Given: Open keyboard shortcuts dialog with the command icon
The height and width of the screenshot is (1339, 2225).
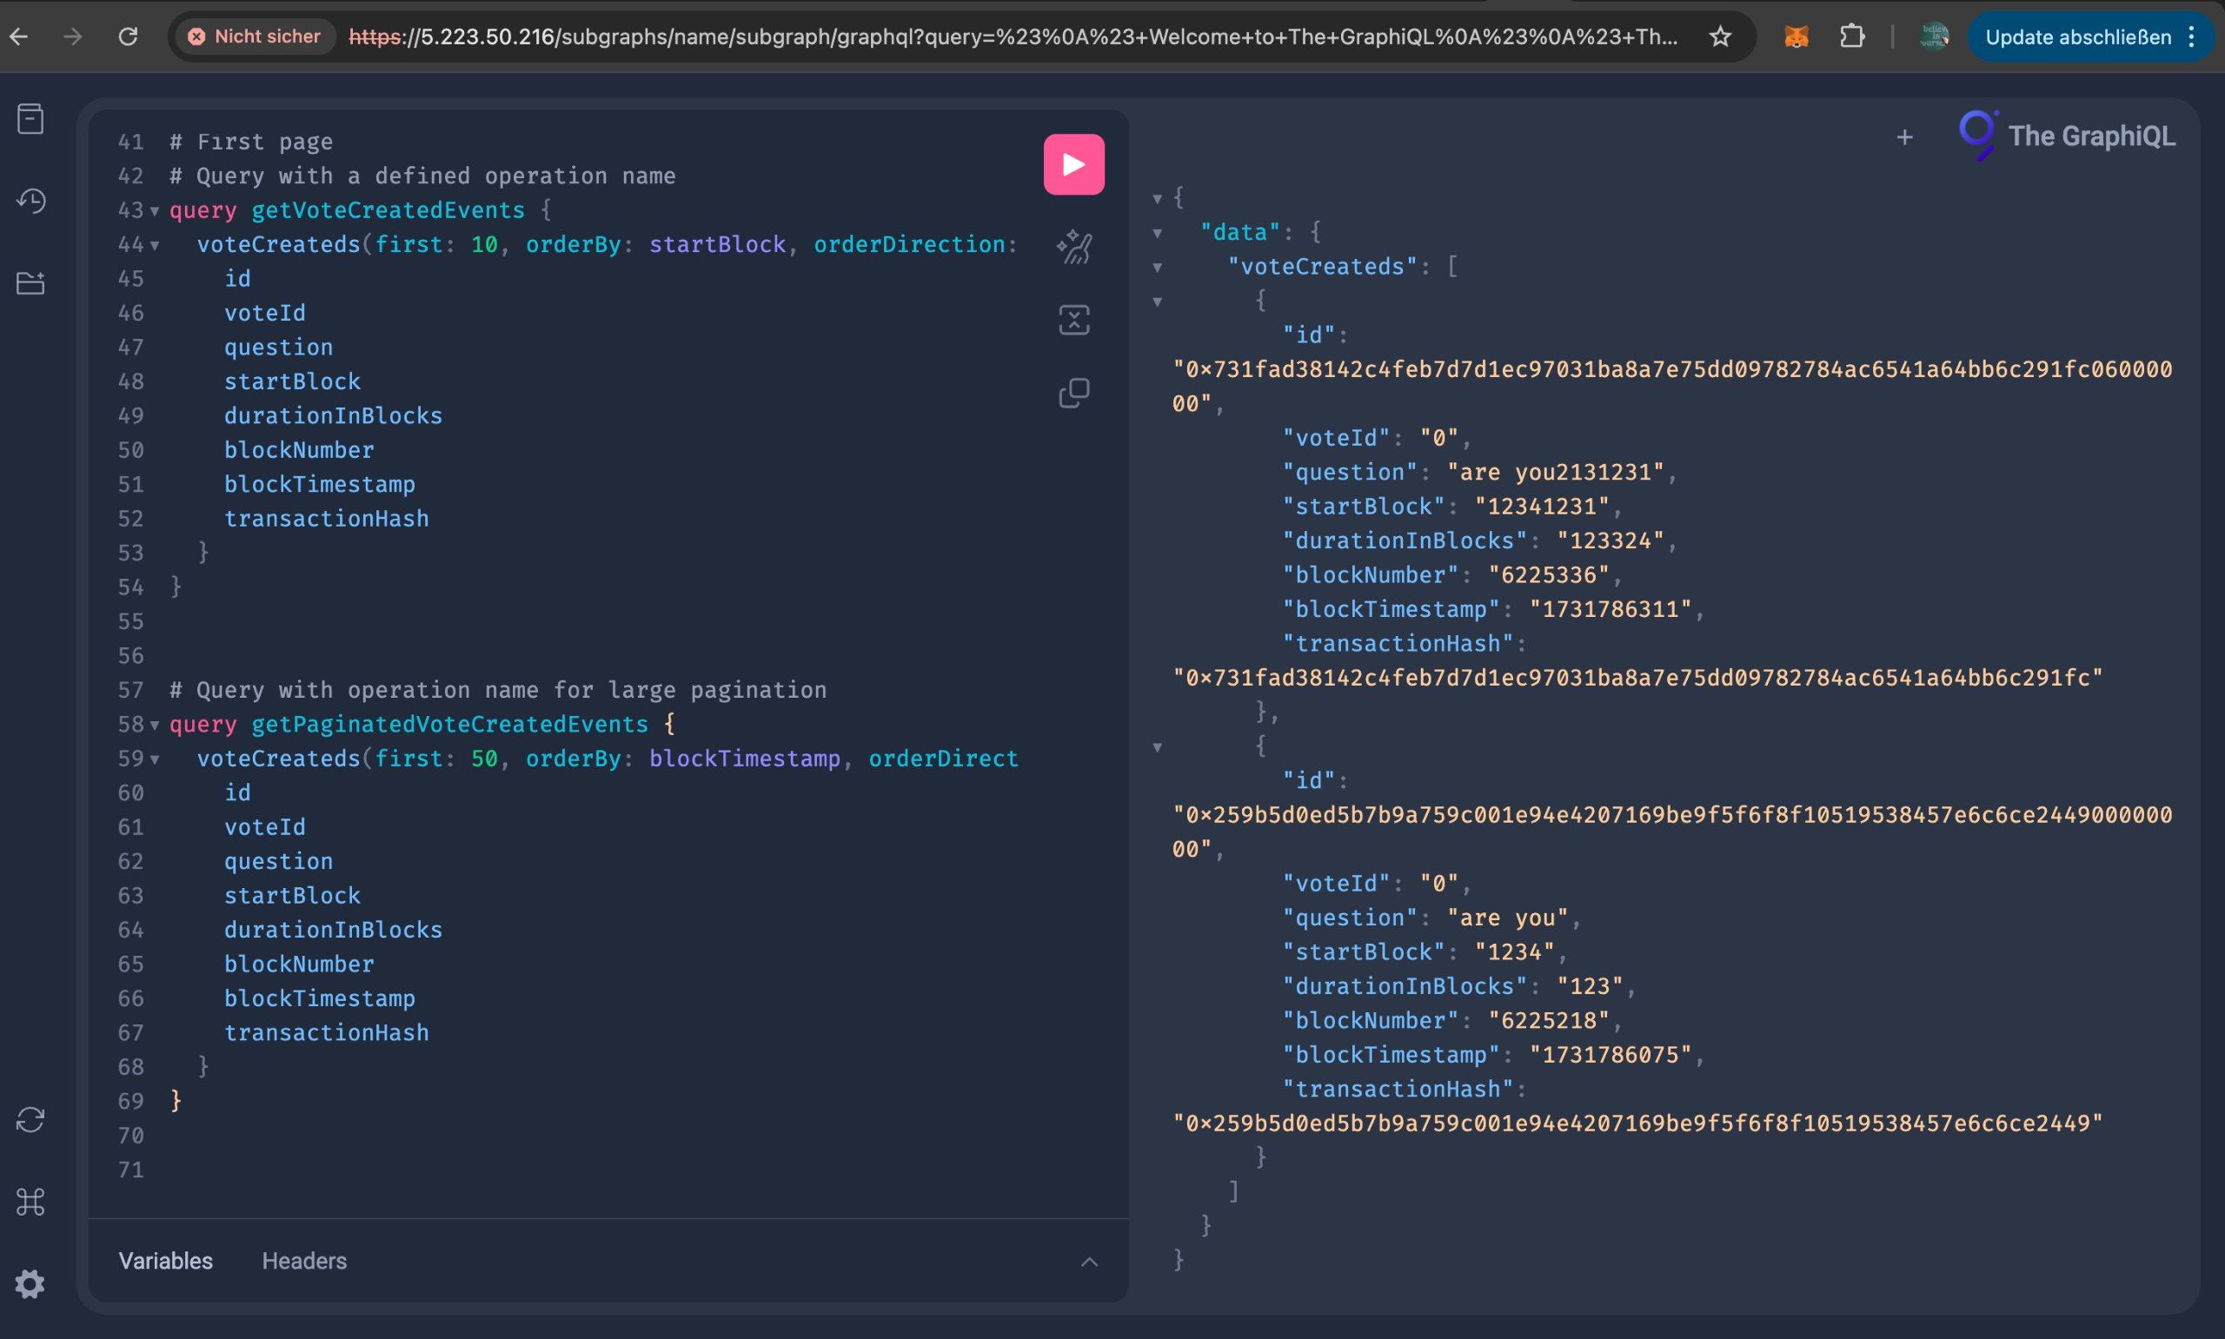Looking at the screenshot, I should pos(30,1202).
